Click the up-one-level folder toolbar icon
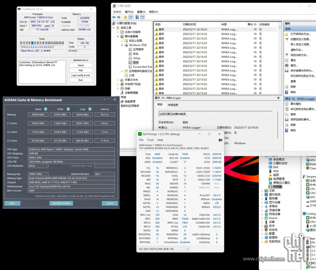 [126, 17]
